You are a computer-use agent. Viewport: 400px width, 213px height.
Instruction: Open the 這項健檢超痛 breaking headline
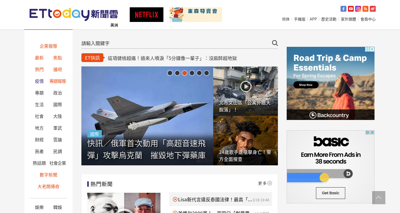point(172,58)
